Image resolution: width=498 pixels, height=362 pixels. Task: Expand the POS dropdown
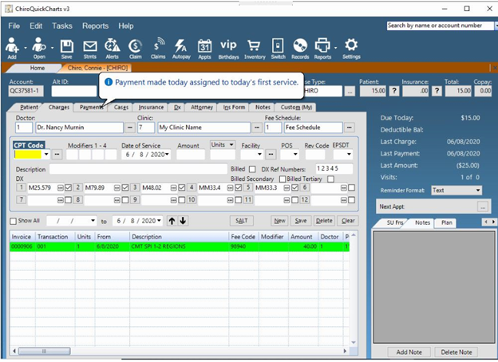[295, 155]
